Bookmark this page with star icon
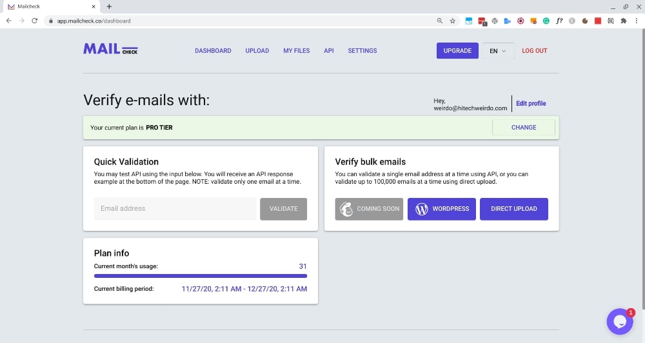 (x=453, y=21)
